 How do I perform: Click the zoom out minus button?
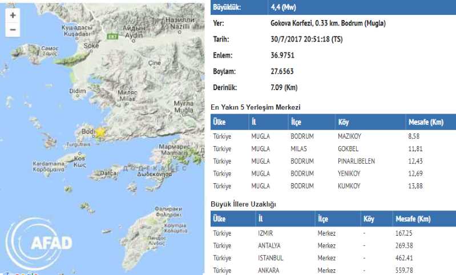click(x=13, y=30)
